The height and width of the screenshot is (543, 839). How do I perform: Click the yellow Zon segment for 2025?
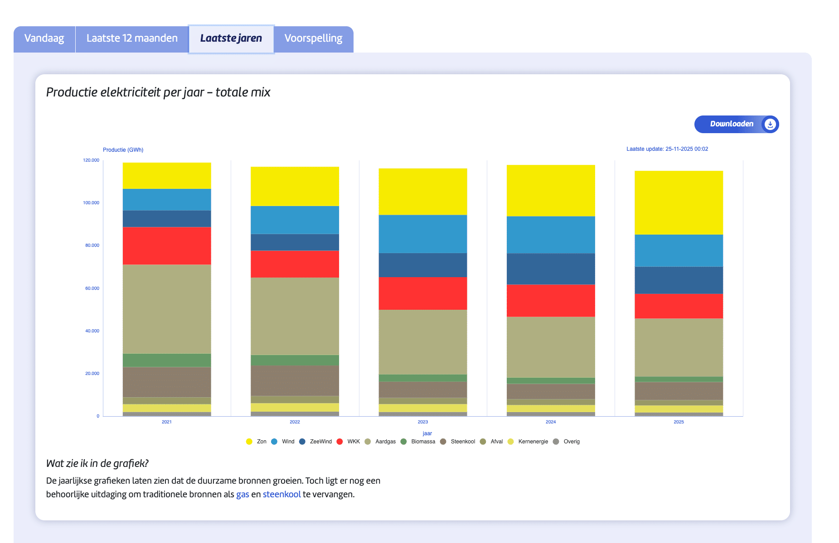pyautogui.click(x=679, y=202)
